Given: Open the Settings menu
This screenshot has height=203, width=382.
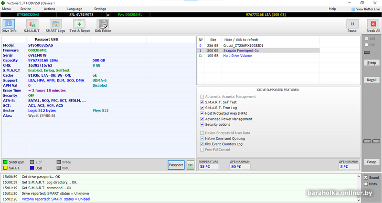Looking at the screenshot, I should click(x=100, y=9).
